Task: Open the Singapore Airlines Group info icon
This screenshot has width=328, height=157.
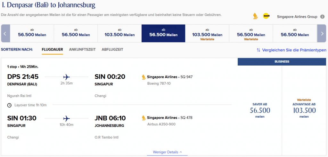Action: point(322,17)
